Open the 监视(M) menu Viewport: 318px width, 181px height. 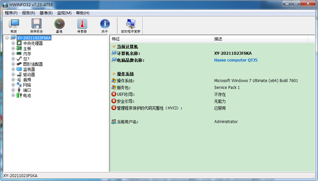click(x=64, y=13)
